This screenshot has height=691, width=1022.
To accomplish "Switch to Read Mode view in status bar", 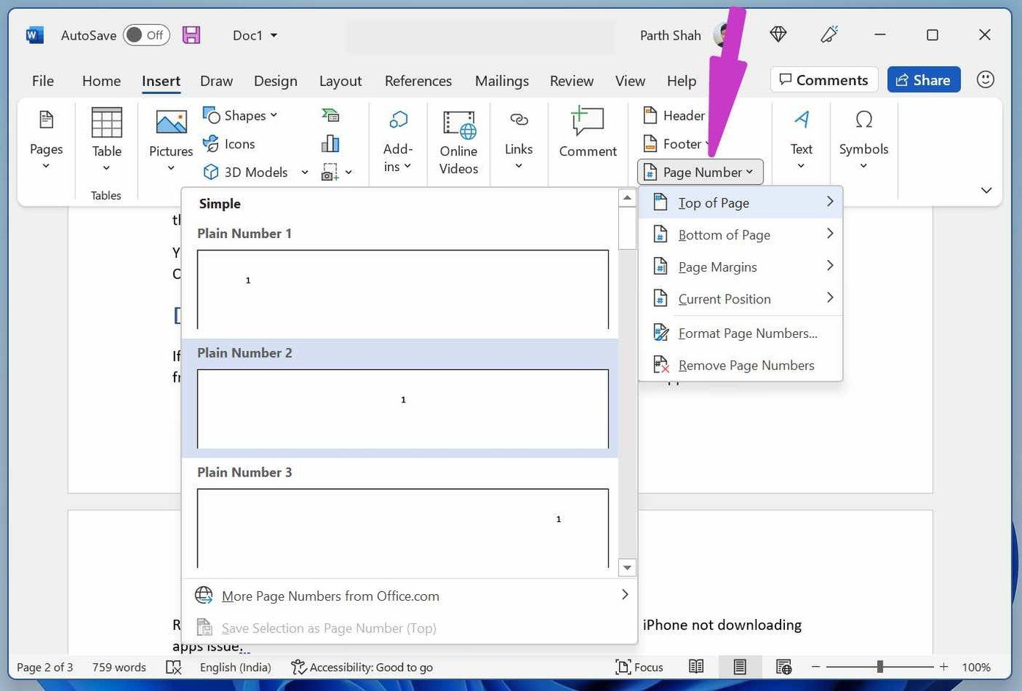I will point(696,667).
